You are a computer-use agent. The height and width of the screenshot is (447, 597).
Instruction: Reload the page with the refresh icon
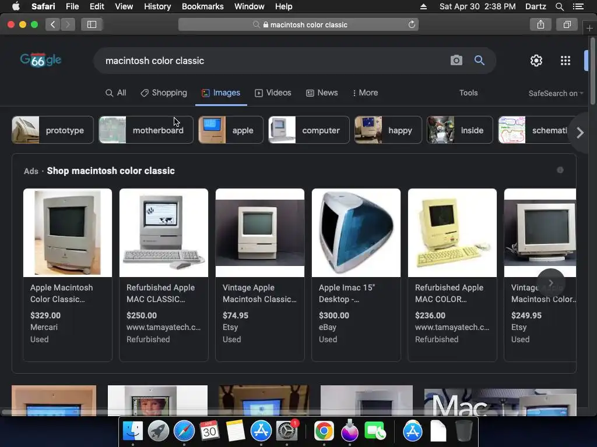pyautogui.click(x=412, y=24)
